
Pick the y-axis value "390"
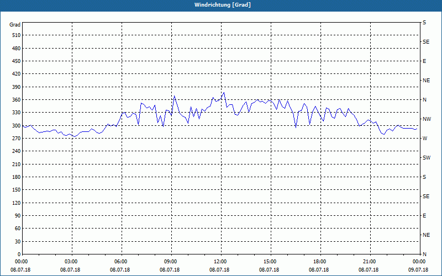point(17,87)
